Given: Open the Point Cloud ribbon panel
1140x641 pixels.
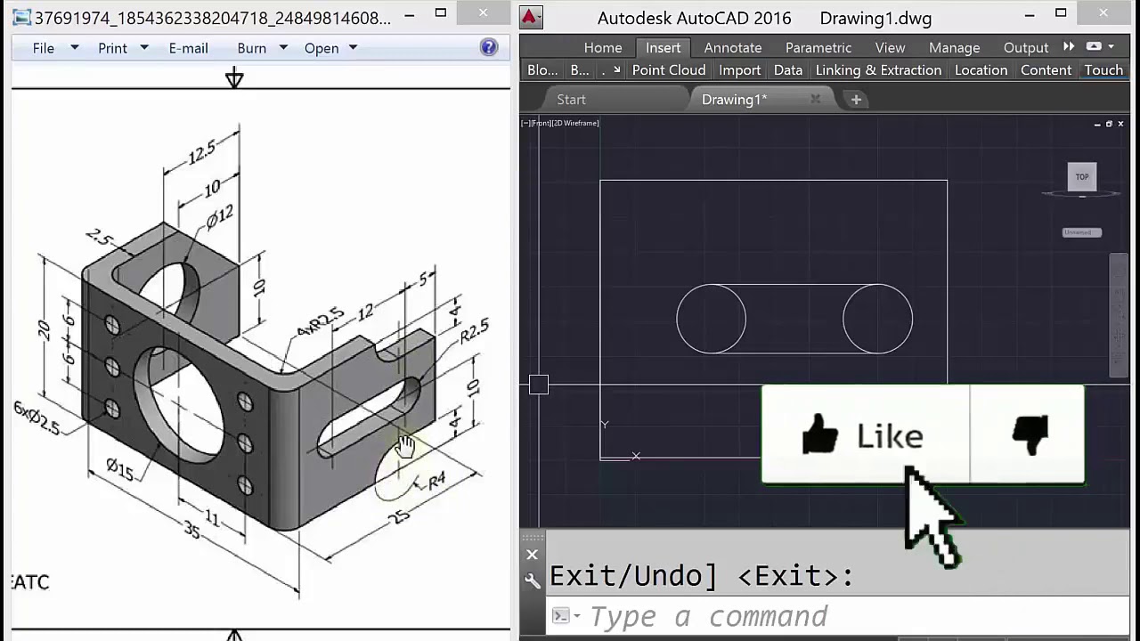Looking at the screenshot, I should click(x=669, y=70).
